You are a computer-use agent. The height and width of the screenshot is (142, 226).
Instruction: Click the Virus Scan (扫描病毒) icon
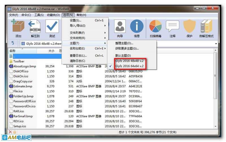[x=155, y=26]
